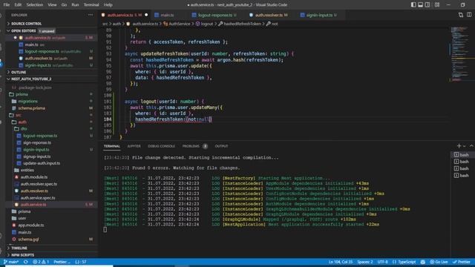The height and width of the screenshot is (267, 475).
Task: Open the Selection menu
Action: pyautogui.click(x=35, y=5)
